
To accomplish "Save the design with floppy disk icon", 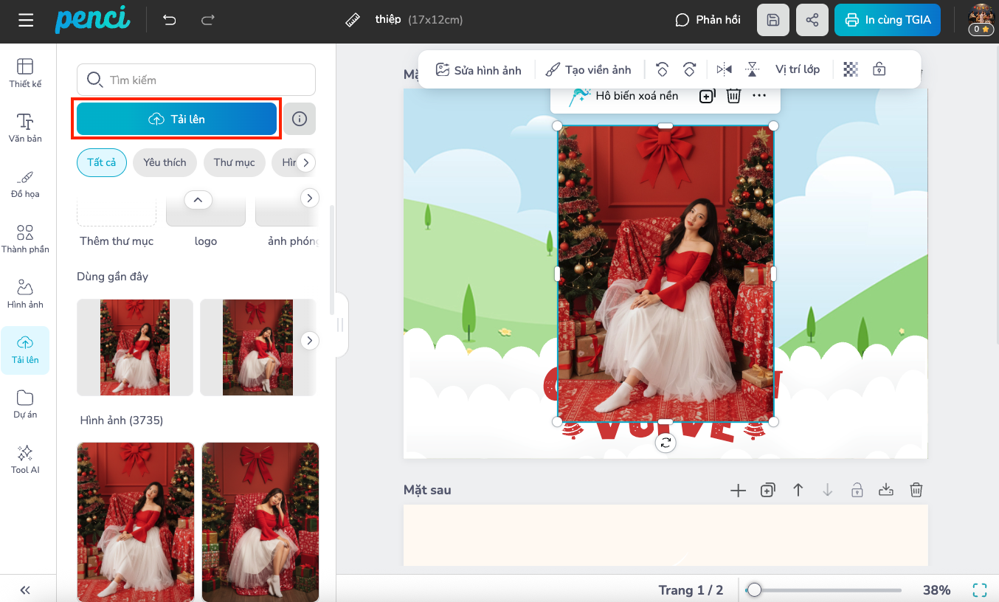I will (x=772, y=20).
